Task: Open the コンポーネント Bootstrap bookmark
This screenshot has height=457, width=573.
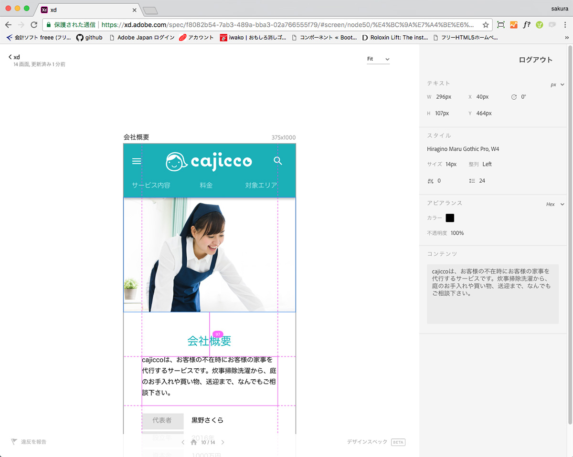Action: (x=324, y=37)
